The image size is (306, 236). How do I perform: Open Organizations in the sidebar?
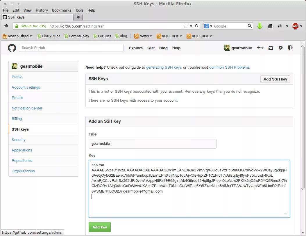pyautogui.click(x=43, y=171)
